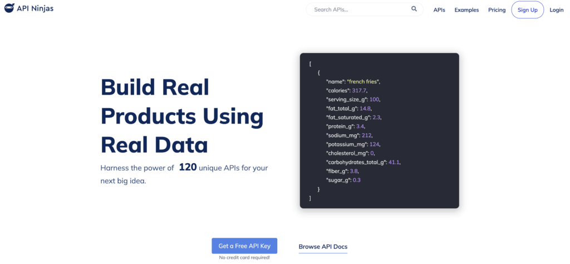570x264 pixels.
Task: Click the search magnifier icon
Action: (x=414, y=9)
